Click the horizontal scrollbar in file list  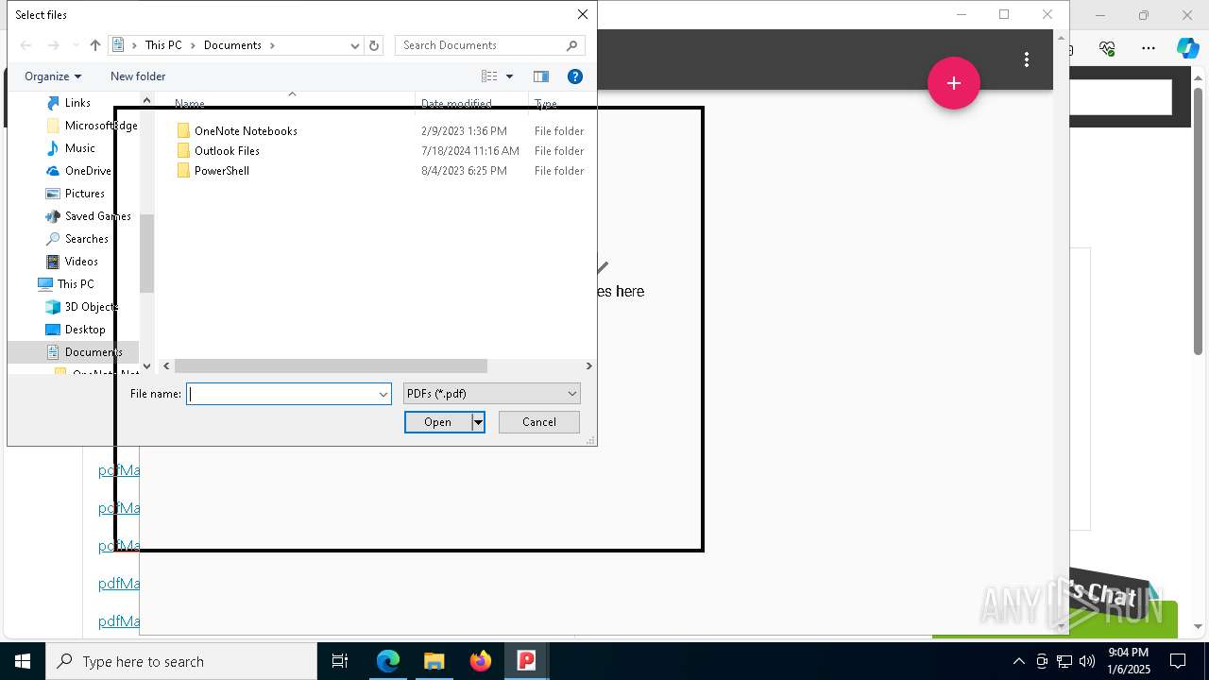pos(331,365)
